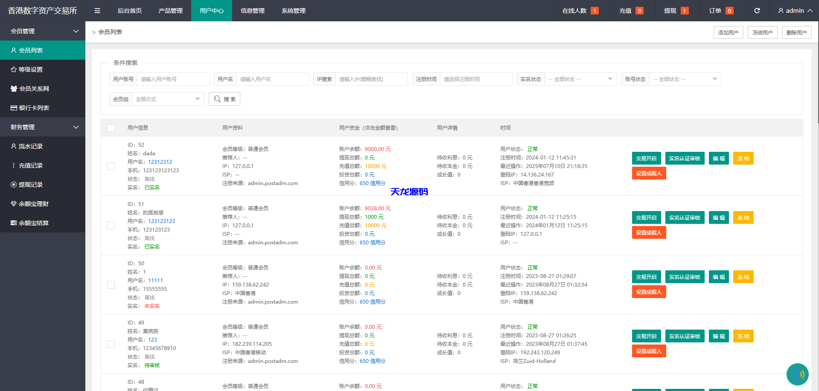Open the 充值记录 panel
The image size is (819, 391).
coord(32,165)
